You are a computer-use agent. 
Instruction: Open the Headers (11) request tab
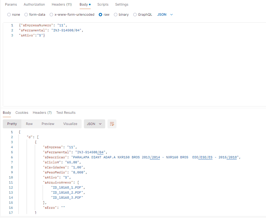[x=62, y=4]
